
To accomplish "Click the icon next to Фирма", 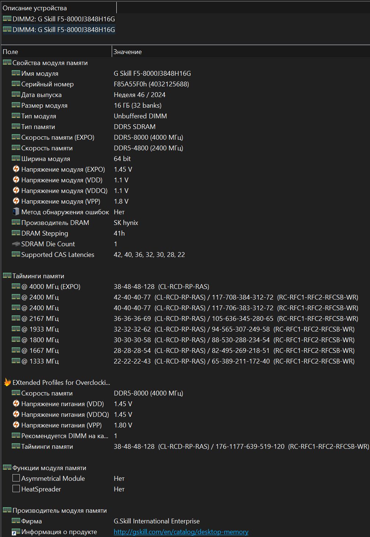I will [x=16, y=521].
